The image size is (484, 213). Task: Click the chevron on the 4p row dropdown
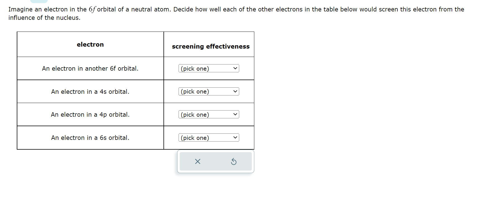[235, 114]
